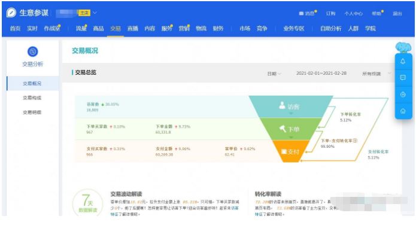416x228 pixels.
Task: Open the 服务 tab
Action: click(166, 28)
